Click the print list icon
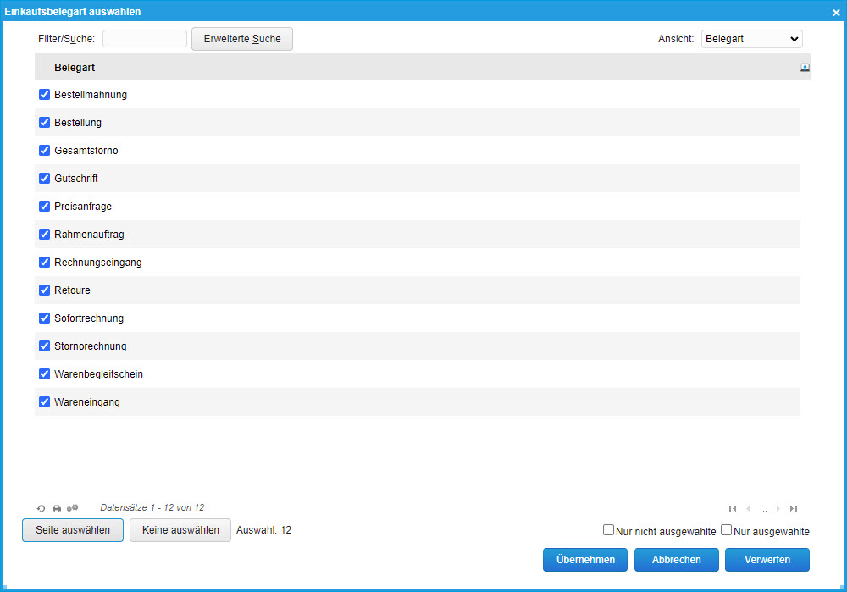The image size is (847, 592). click(57, 508)
